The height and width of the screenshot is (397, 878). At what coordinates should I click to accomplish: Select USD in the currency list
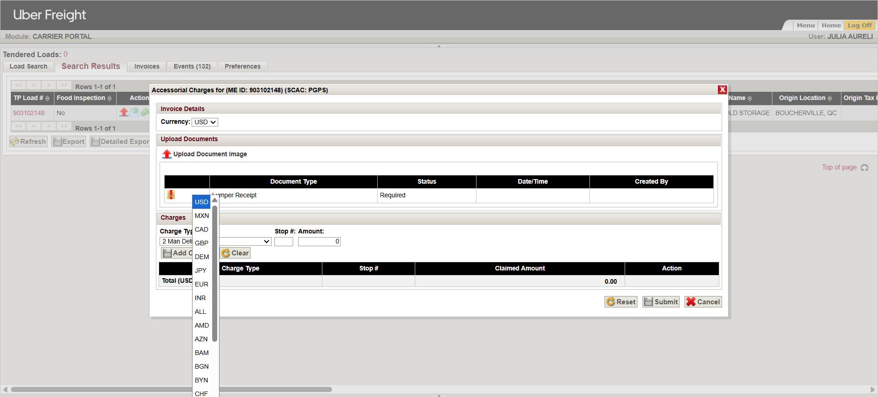pyautogui.click(x=201, y=202)
